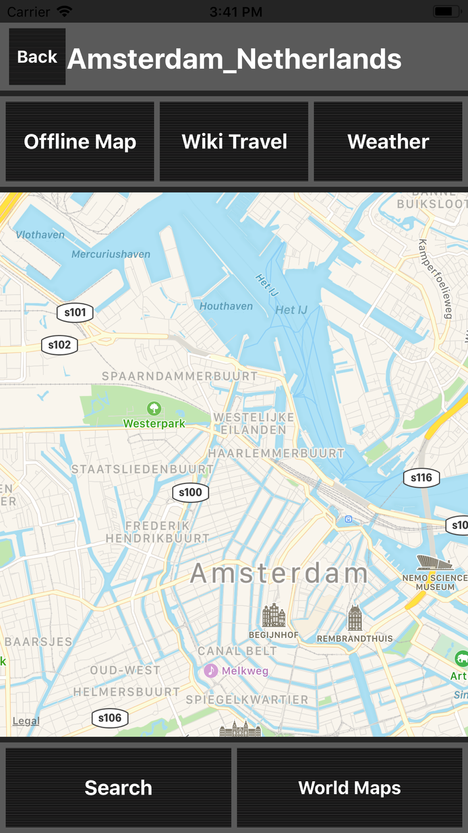This screenshot has height=833, width=468.
Task: Tap the Begijnhof landmark icon
Action: click(x=274, y=615)
